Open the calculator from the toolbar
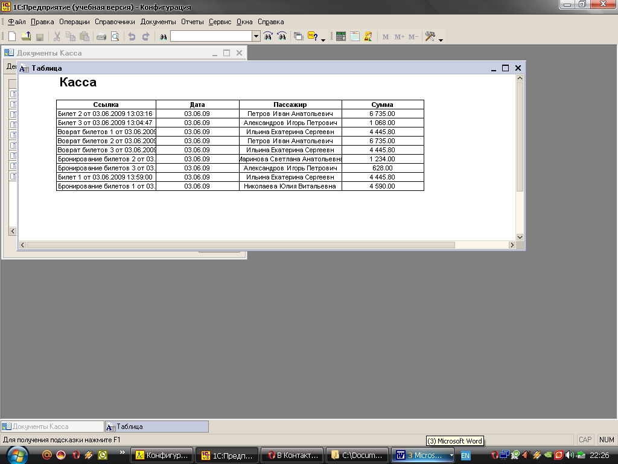 pos(341,37)
